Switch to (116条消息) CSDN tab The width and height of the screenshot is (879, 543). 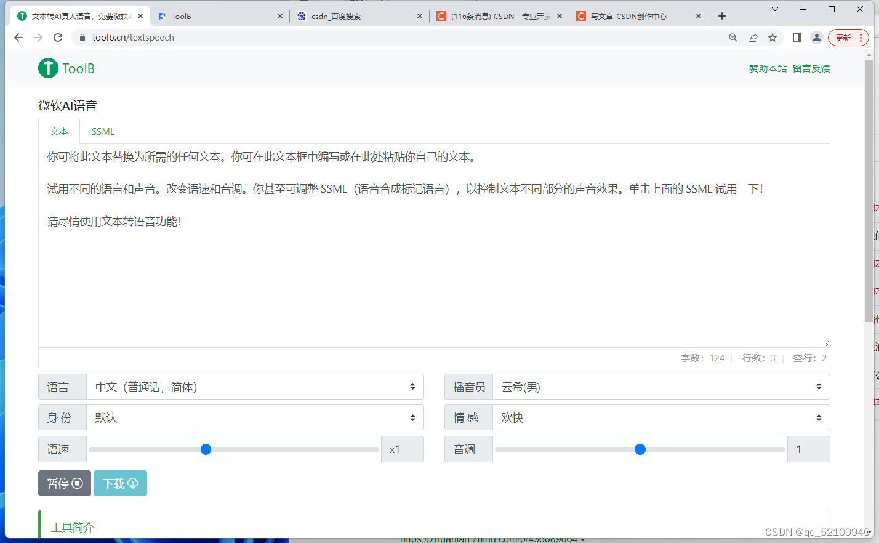498,16
